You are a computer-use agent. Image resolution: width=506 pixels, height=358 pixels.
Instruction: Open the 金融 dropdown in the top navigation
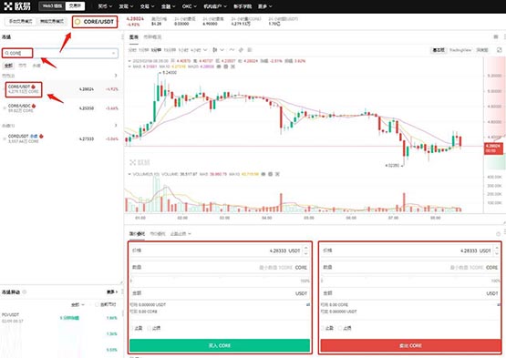168,6
